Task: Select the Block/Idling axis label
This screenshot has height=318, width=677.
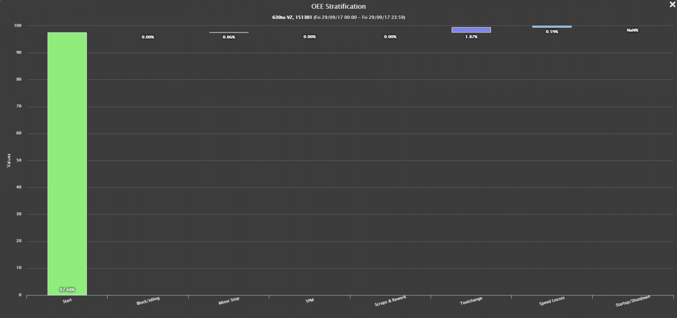Action: [148, 302]
